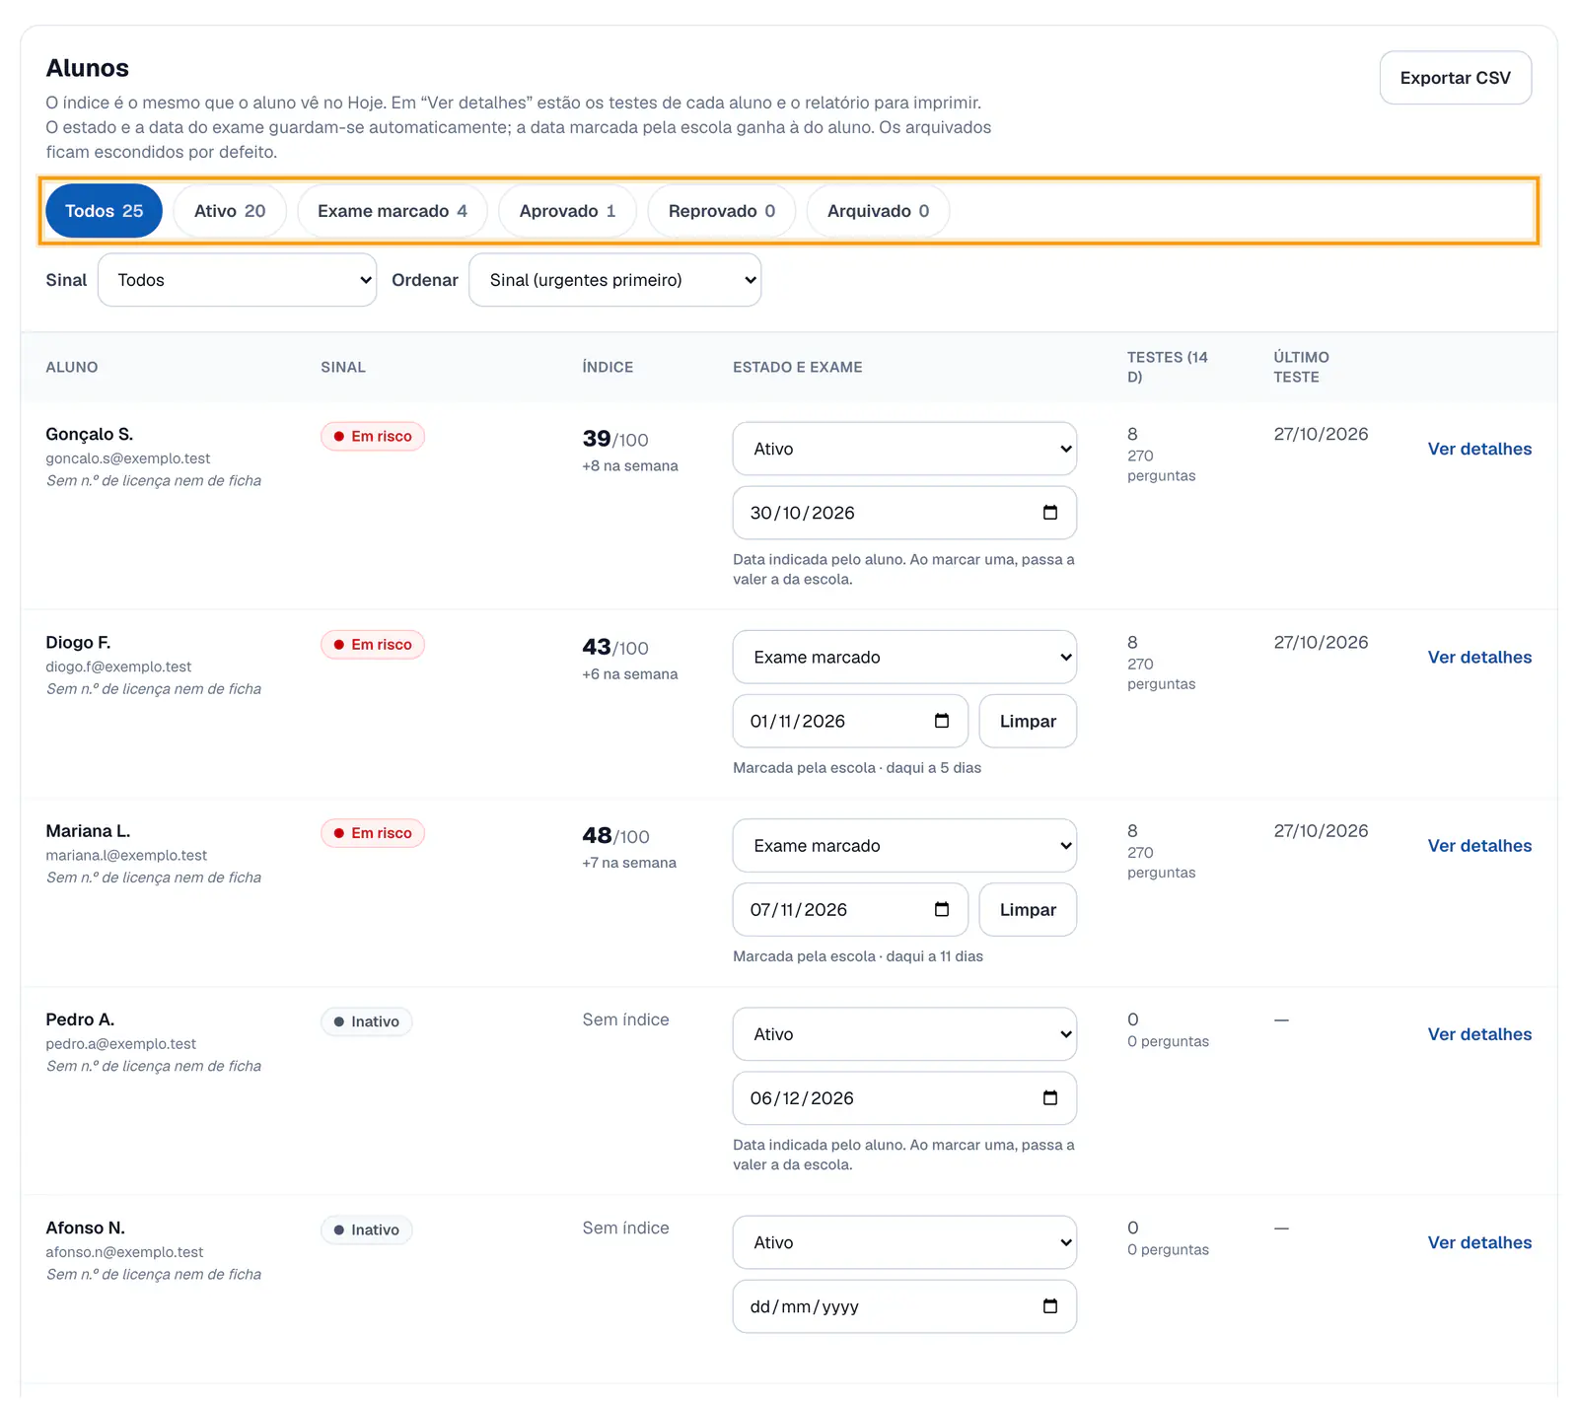Open Ver detalhes for Afonso N.
Image resolution: width=1578 pixels, height=1405 pixels.
[1479, 1242]
